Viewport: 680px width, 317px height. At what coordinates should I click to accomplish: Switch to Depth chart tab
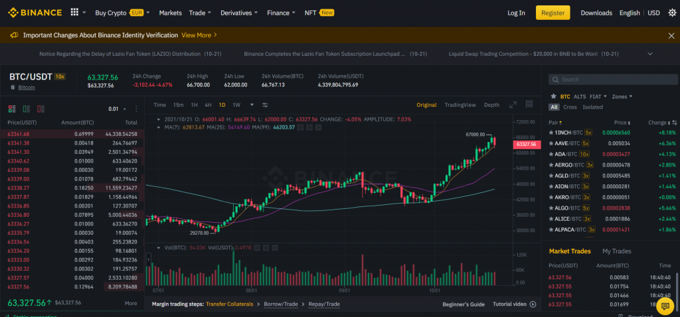(x=492, y=105)
